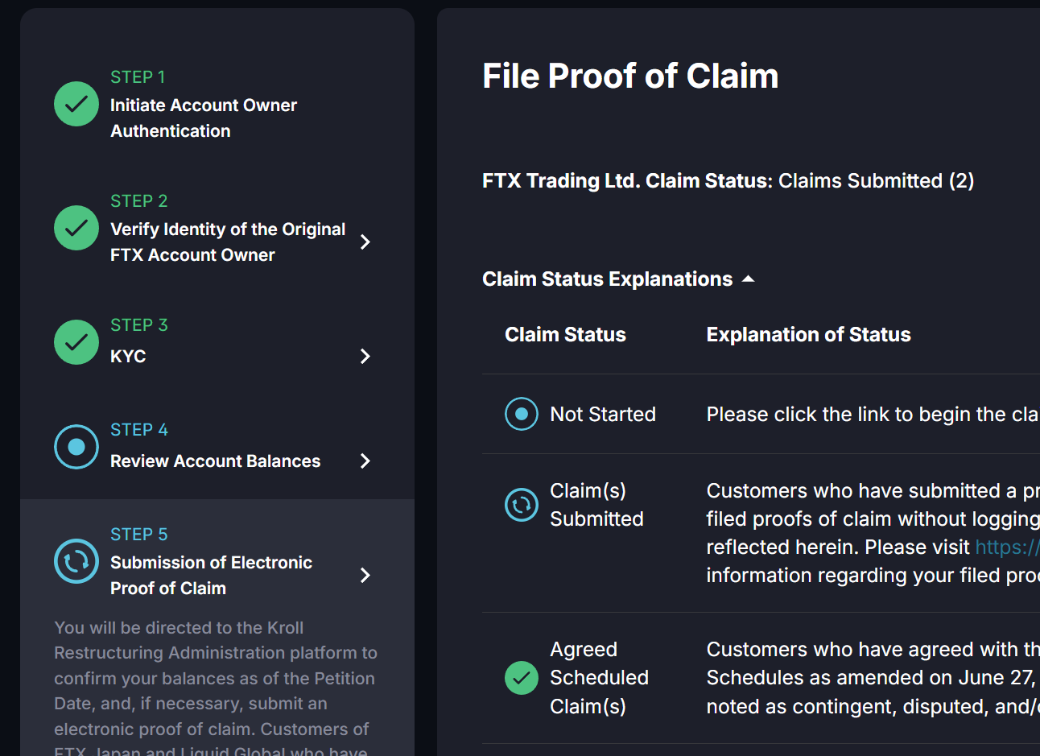
Task: Click the Not Started status label
Action: click(x=603, y=414)
